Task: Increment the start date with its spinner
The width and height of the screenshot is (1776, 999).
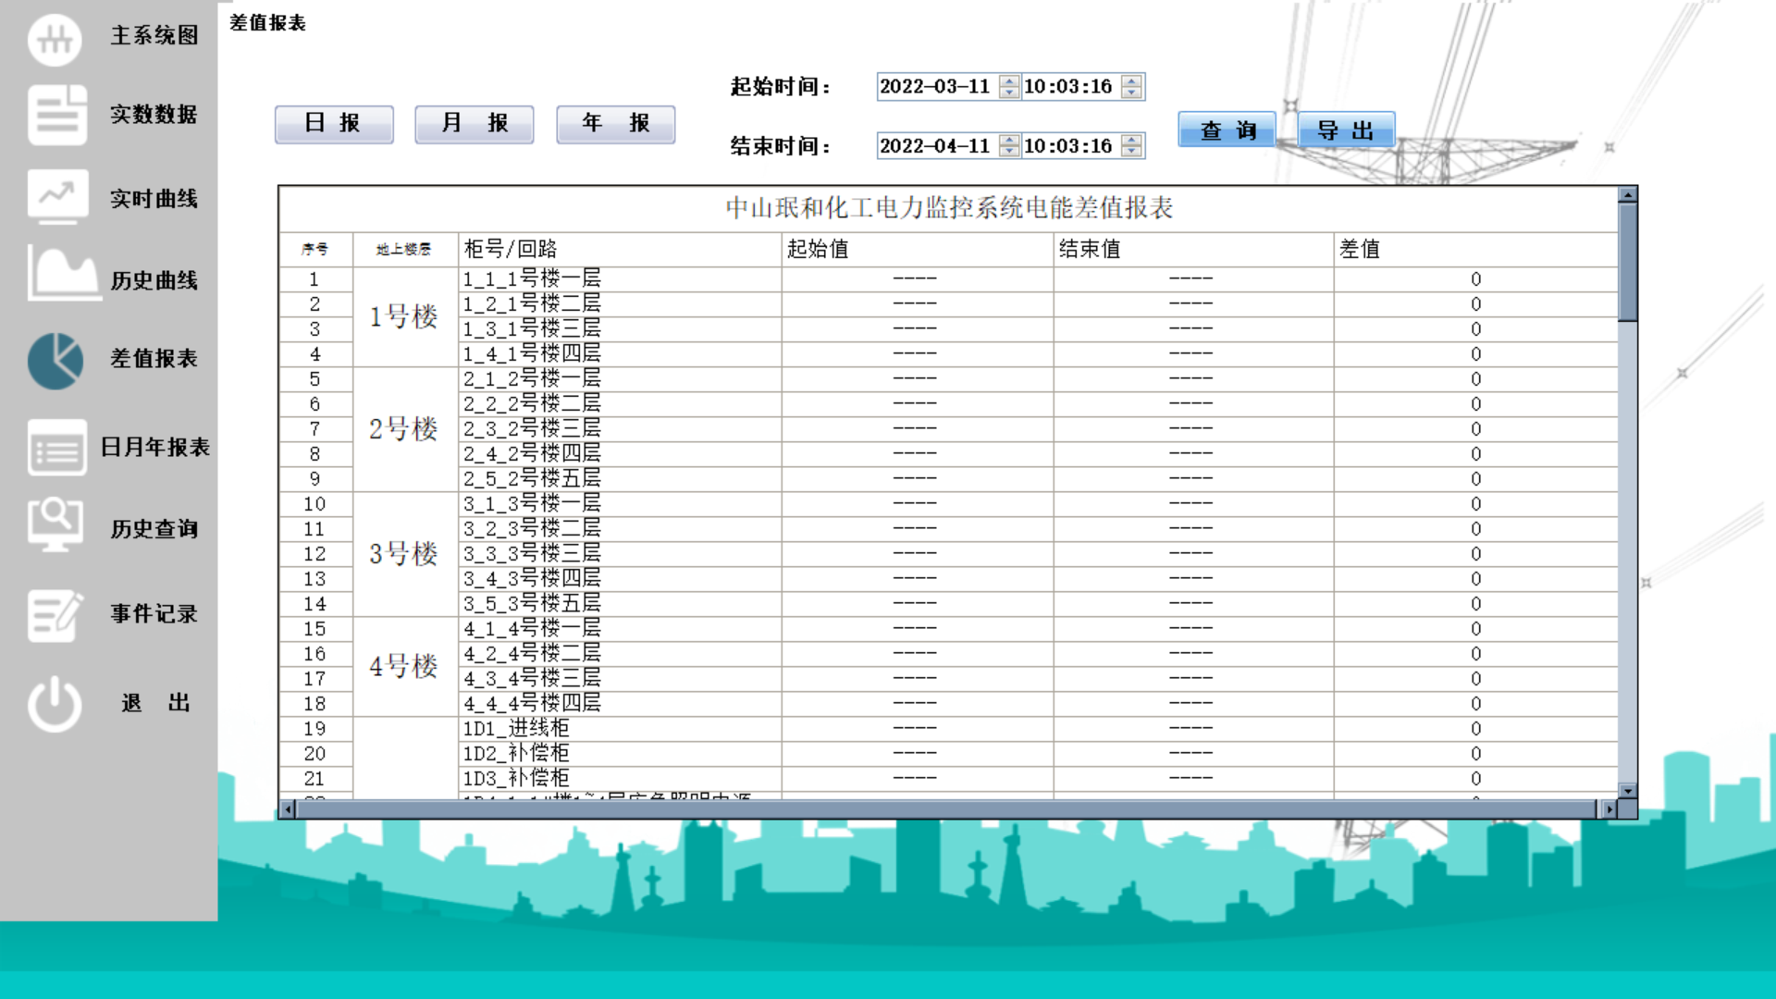Action: pyautogui.click(x=1007, y=81)
